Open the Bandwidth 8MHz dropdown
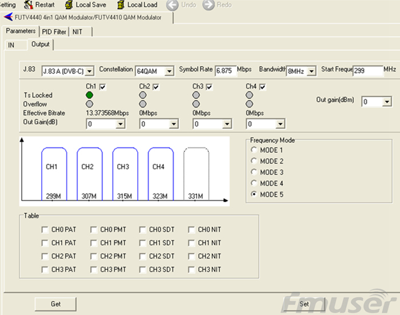 (x=311, y=71)
